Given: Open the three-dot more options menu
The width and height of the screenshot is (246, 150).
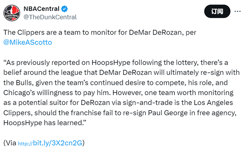Looking at the screenshot, I should coord(237,11).
